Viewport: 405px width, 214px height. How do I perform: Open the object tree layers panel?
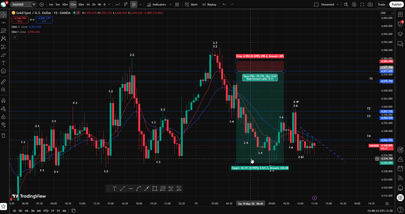400,34
